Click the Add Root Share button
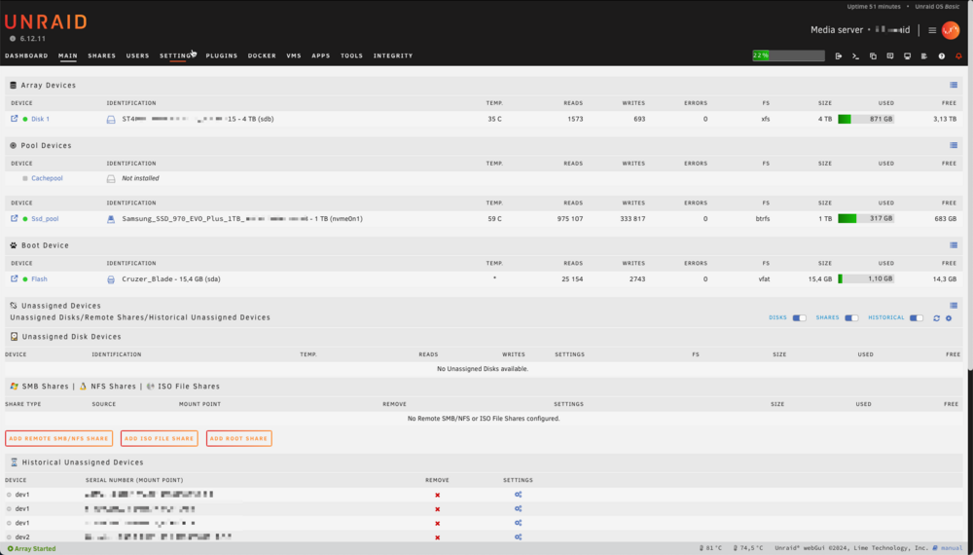 coord(239,438)
